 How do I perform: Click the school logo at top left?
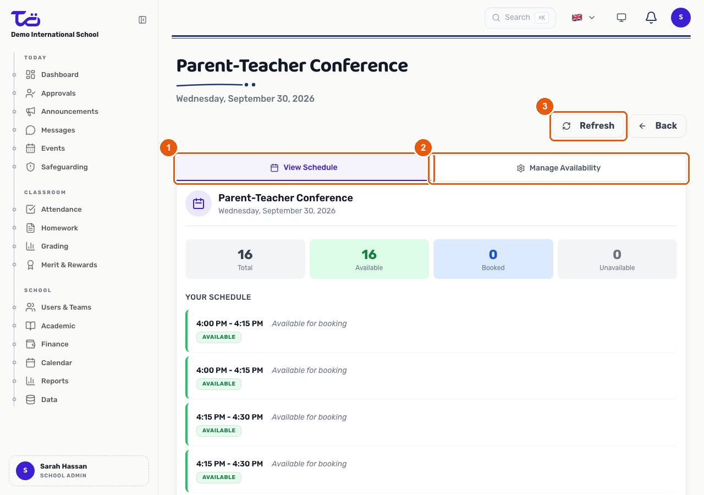[x=26, y=18]
